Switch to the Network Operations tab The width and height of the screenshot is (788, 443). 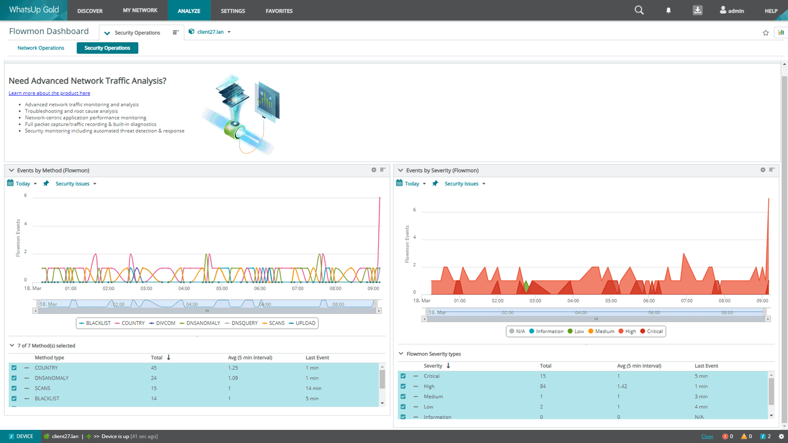point(40,48)
